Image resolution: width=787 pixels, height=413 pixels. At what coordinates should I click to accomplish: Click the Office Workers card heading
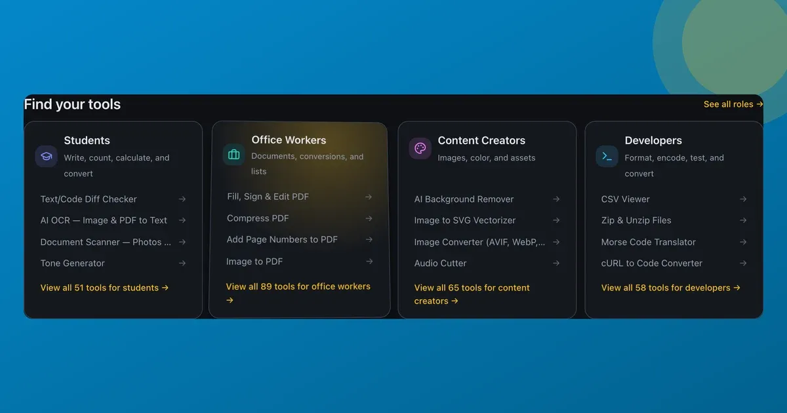point(289,140)
